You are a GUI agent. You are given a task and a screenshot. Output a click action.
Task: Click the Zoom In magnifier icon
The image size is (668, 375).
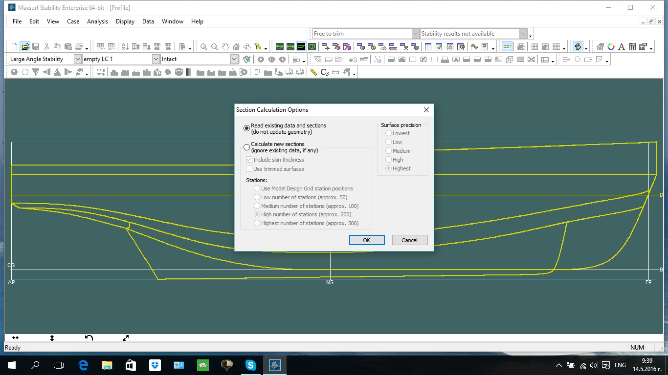tap(203, 47)
